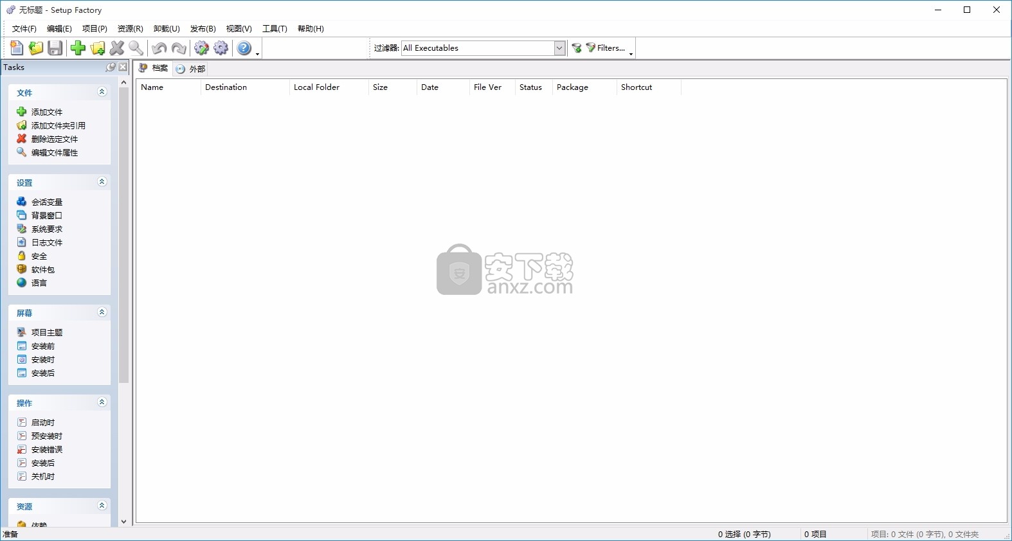Open 日志文件 settings
Screen dimensions: 1012x541
click(47, 242)
